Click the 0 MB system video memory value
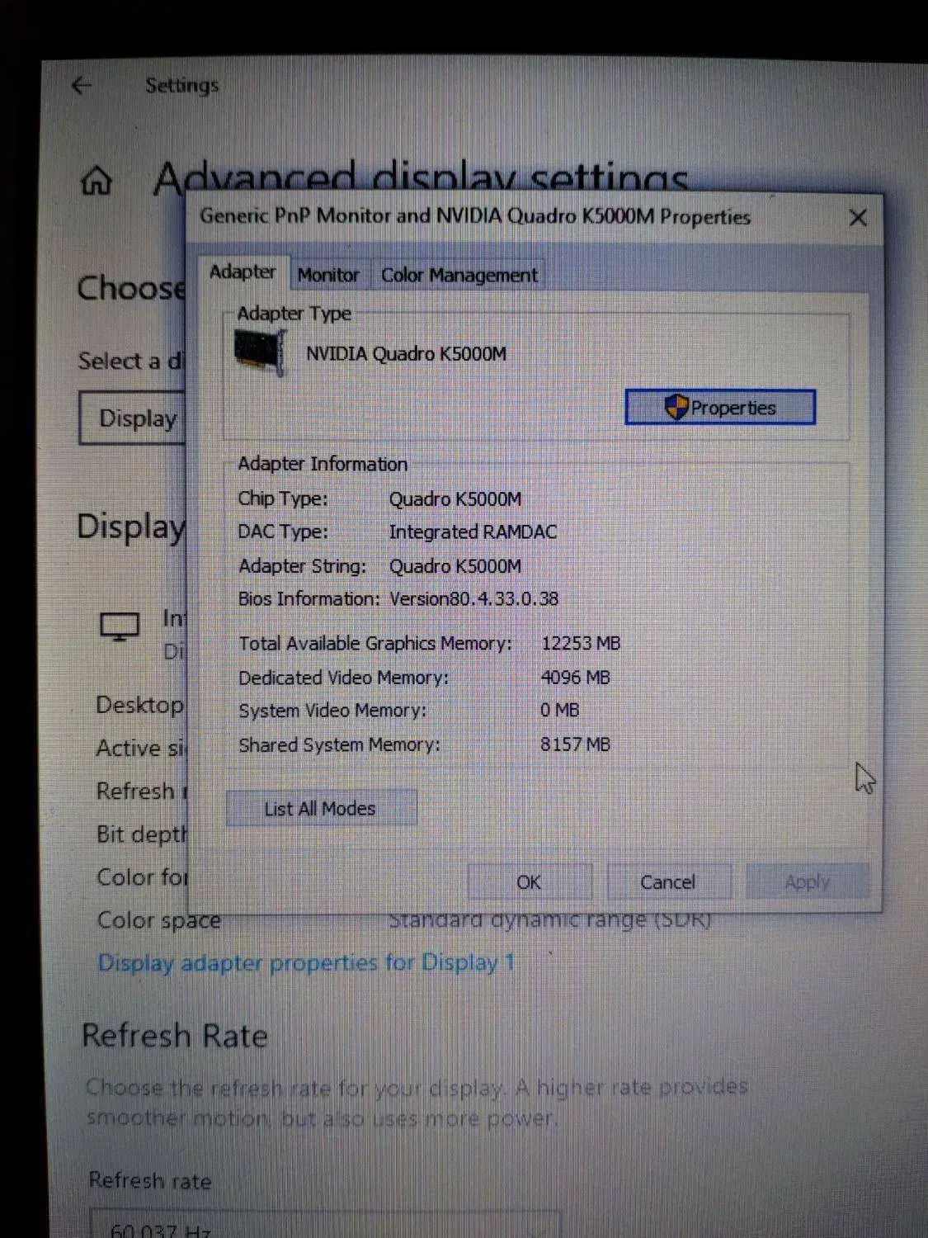 (559, 711)
